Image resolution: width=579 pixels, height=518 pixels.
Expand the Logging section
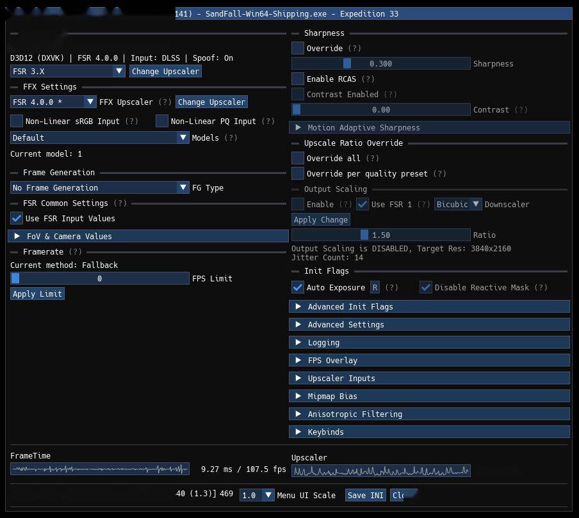point(430,342)
